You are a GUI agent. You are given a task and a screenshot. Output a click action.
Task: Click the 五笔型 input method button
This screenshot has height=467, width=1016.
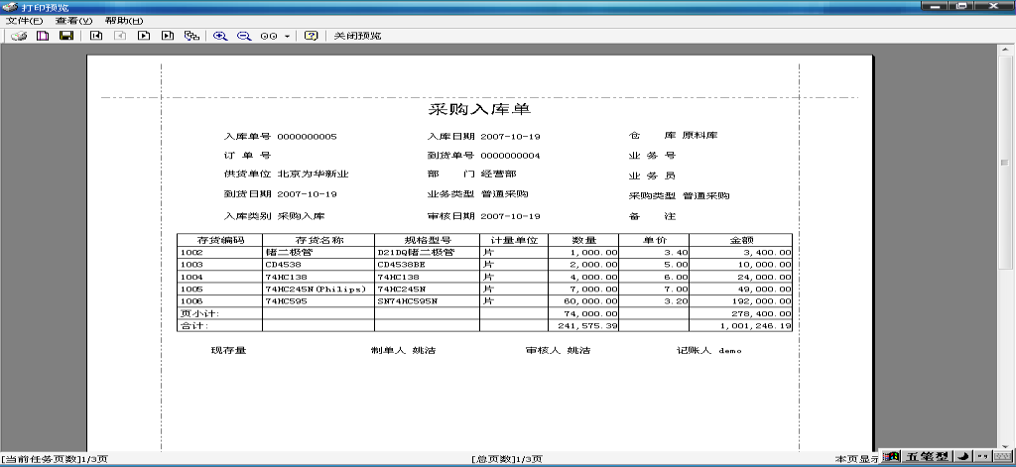pyautogui.click(x=929, y=457)
